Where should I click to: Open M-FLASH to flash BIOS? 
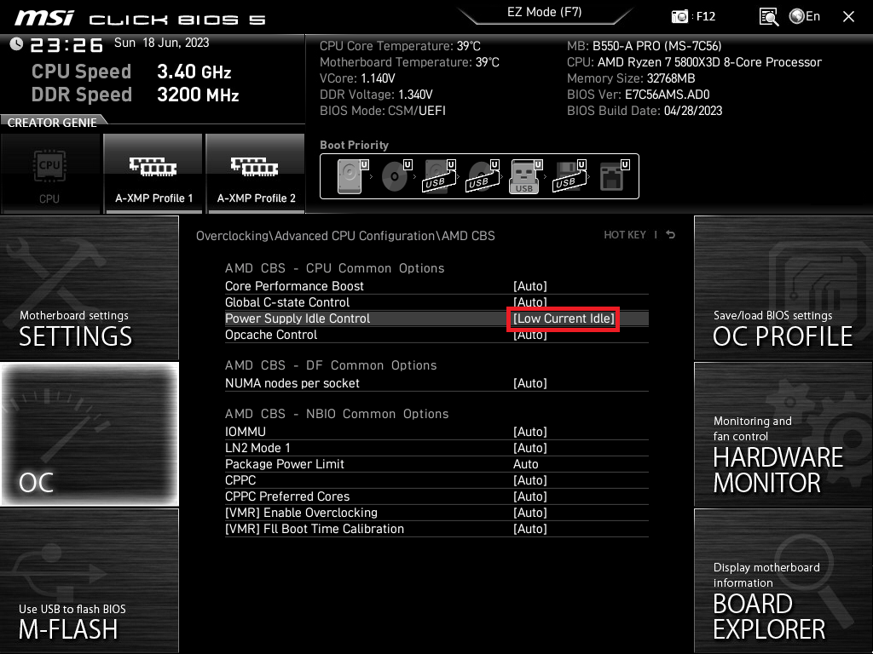(x=89, y=580)
